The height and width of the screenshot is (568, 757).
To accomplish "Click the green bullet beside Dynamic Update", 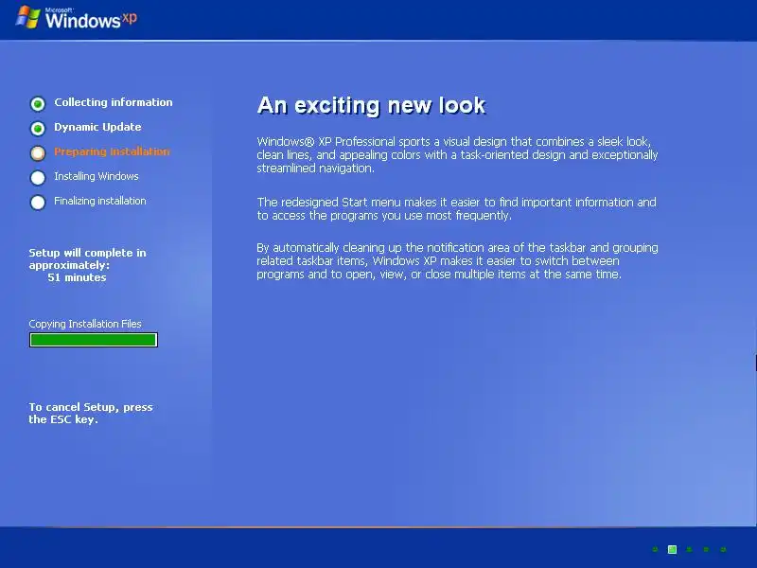I will pyautogui.click(x=38, y=128).
